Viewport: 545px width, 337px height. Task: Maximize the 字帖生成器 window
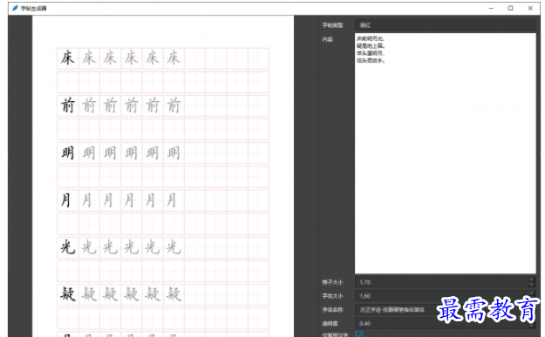coord(511,8)
